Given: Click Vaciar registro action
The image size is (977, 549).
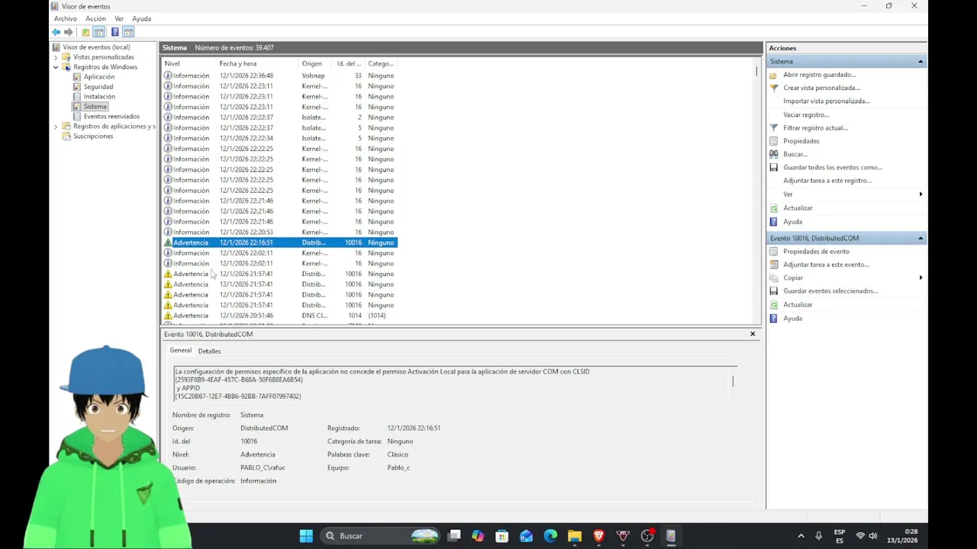Looking at the screenshot, I should [x=805, y=114].
